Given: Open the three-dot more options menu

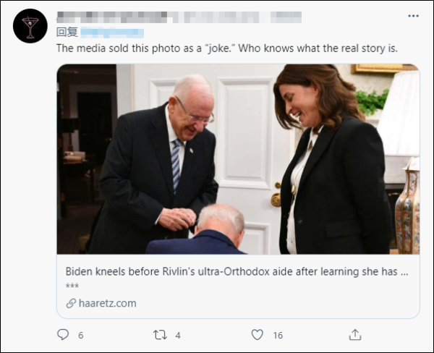Looking at the screenshot, I should coord(412,15).
